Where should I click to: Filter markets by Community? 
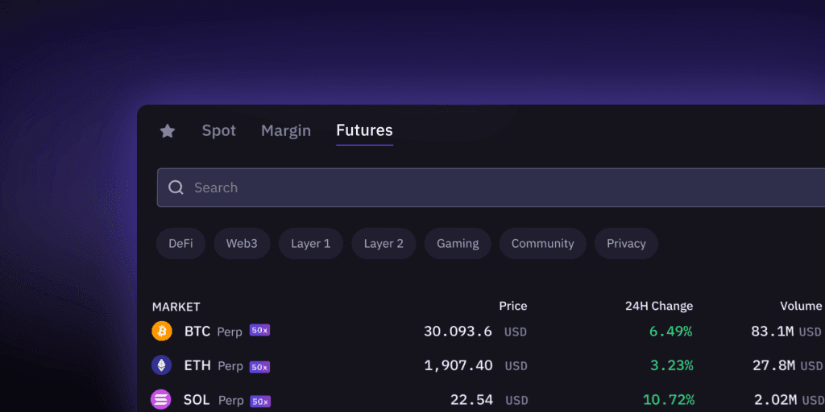coord(542,243)
